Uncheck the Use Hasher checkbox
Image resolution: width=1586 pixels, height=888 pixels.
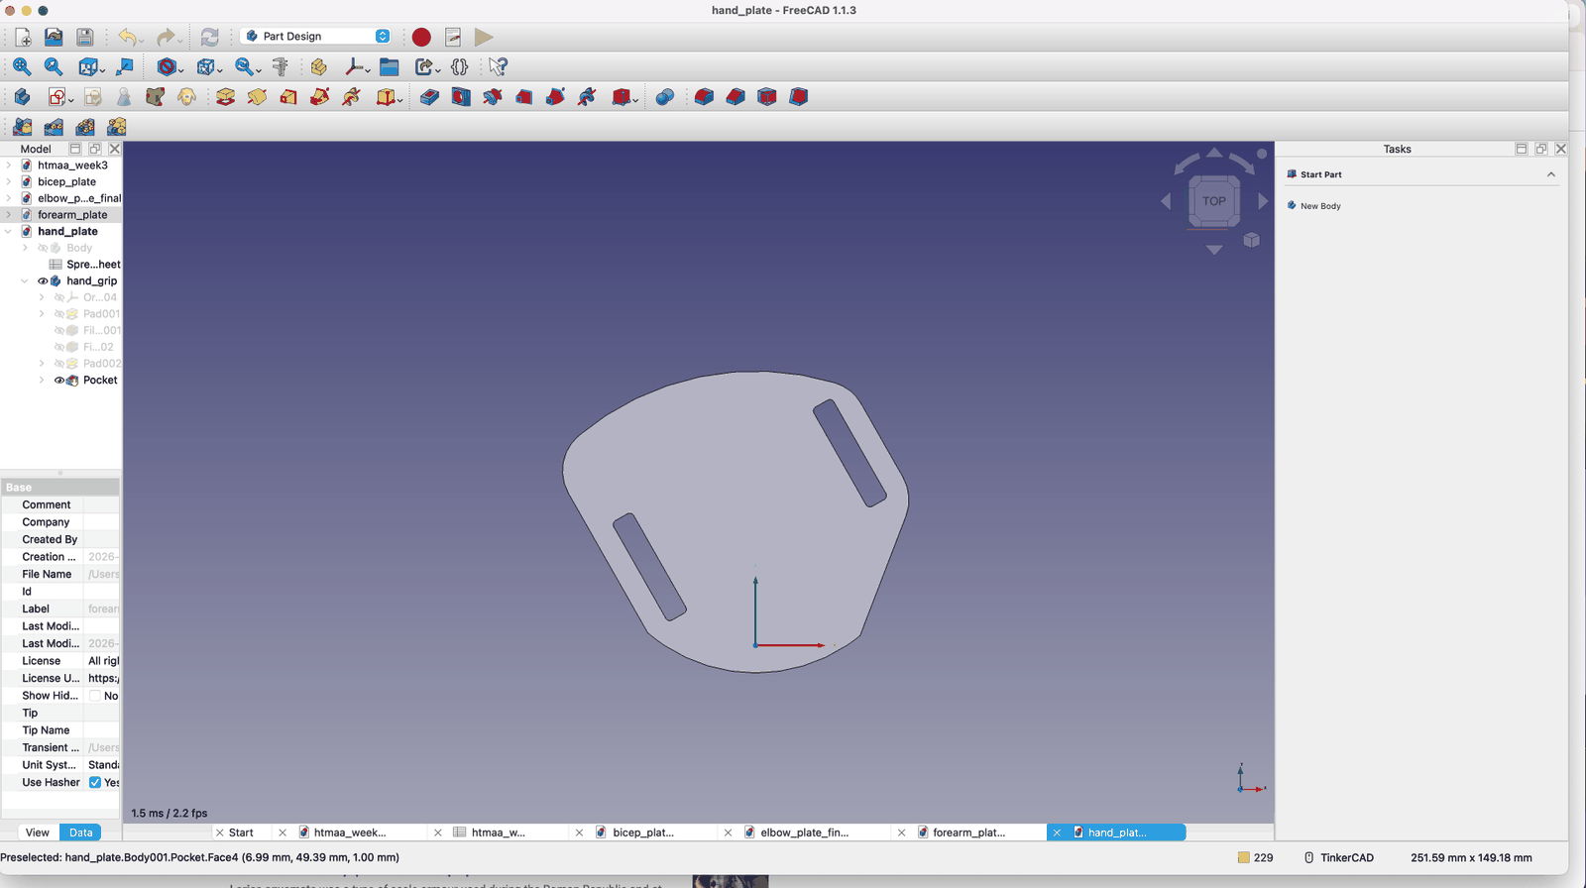[95, 782]
